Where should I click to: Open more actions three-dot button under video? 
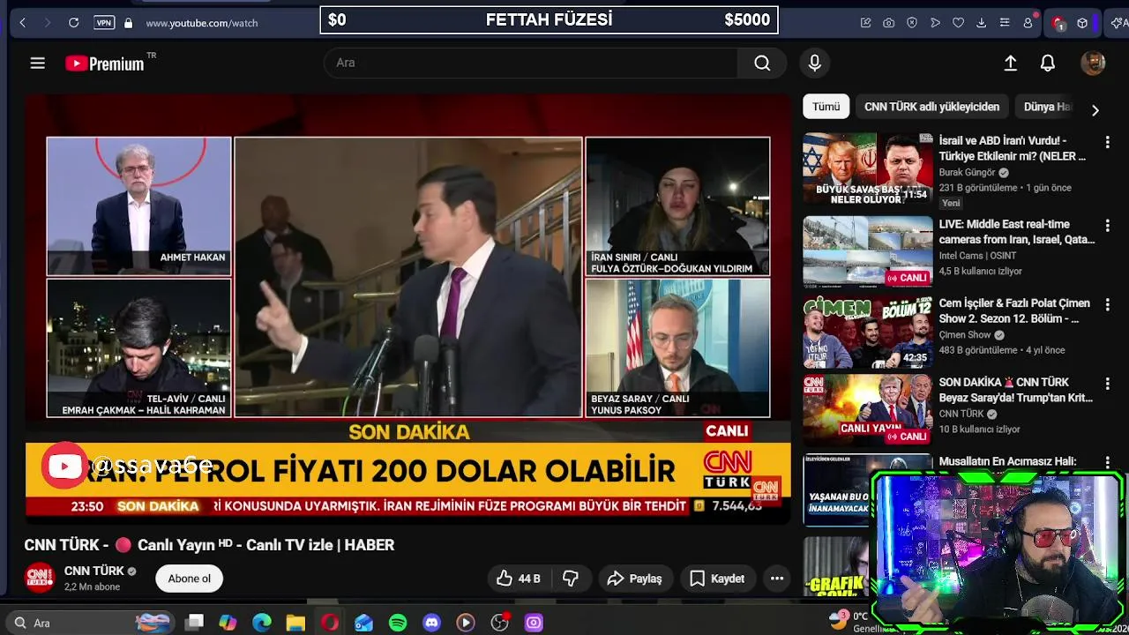777,579
